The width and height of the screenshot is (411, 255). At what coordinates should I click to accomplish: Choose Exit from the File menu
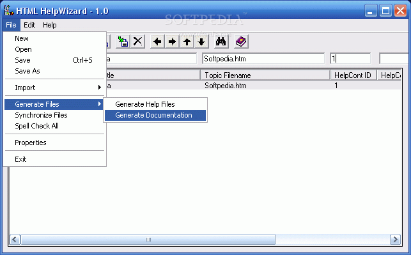54,159
